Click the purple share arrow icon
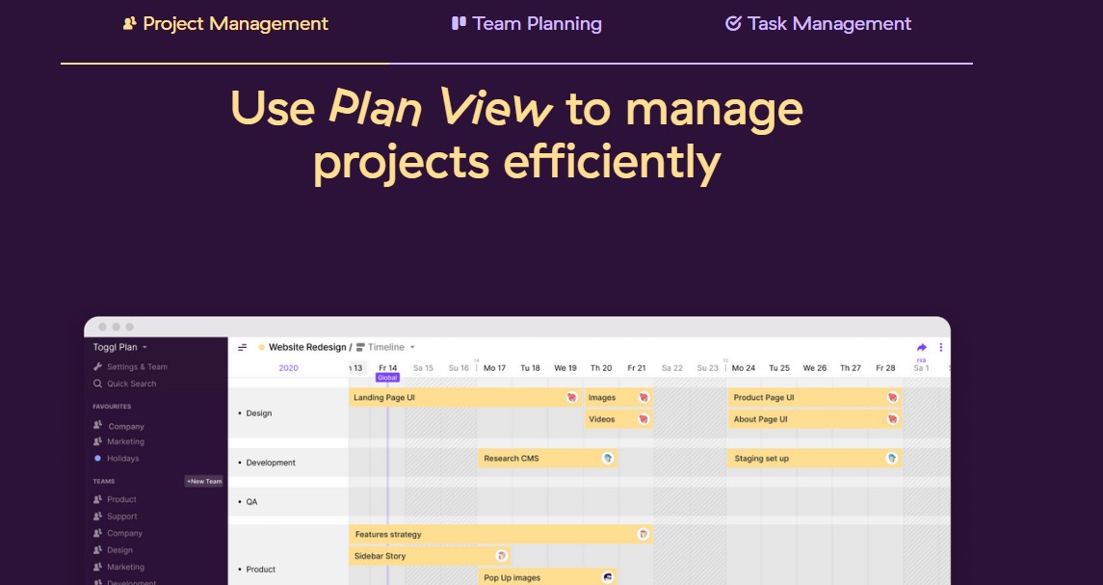The height and width of the screenshot is (585, 1103). pos(922,347)
